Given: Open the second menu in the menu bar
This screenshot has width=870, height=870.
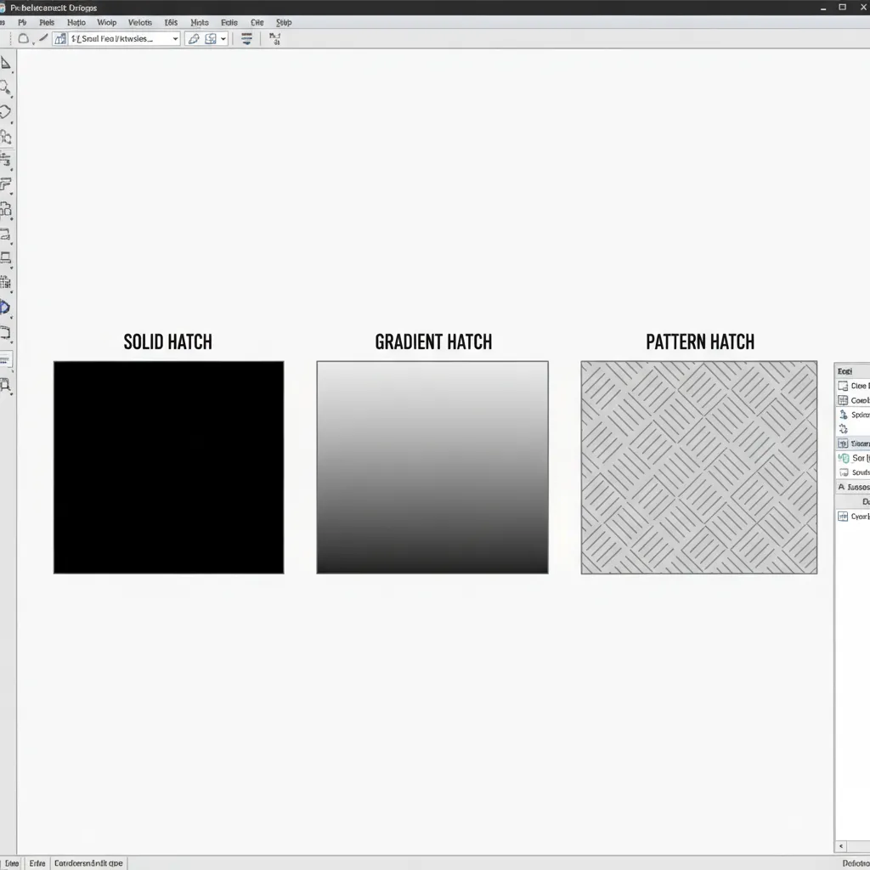Looking at the screenshot, I should (x=47, y=22).
